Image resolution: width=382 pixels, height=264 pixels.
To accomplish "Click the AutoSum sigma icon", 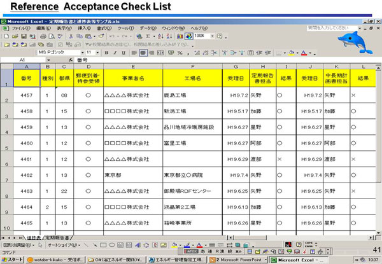I will [148, 36].
